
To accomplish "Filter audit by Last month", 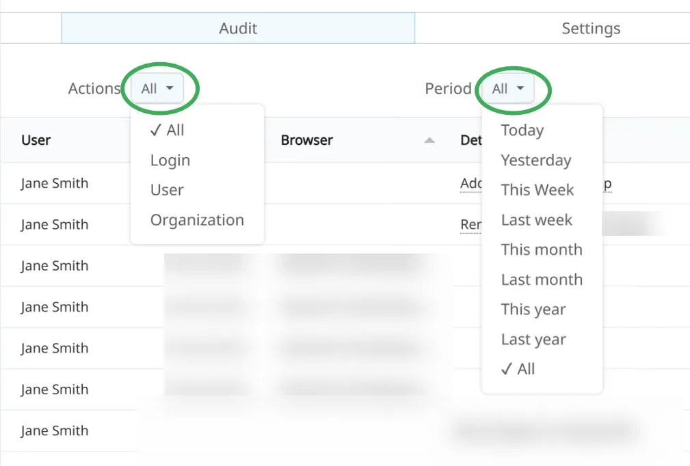I will 541,279.
